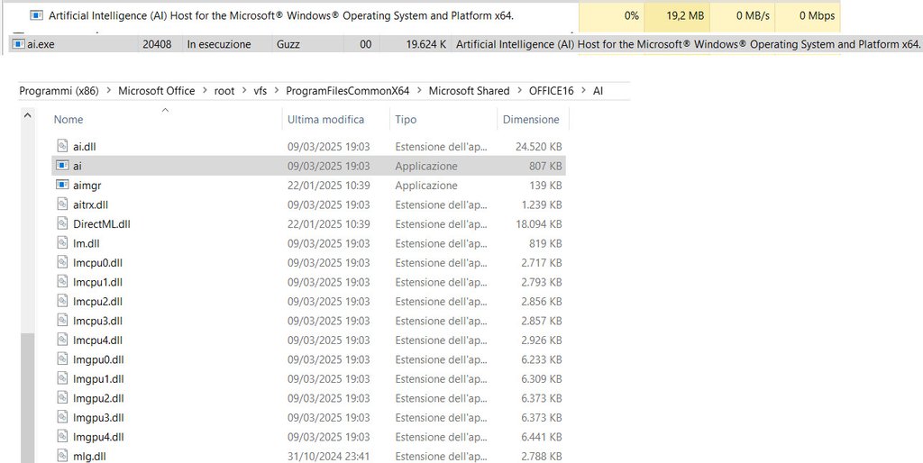The image size is (923, 463).
Task: Expand chevron after OFFICE16 breadcrumb
Action: pos(583,91)
